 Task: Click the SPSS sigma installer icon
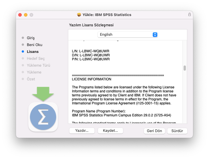coord(43,117)
